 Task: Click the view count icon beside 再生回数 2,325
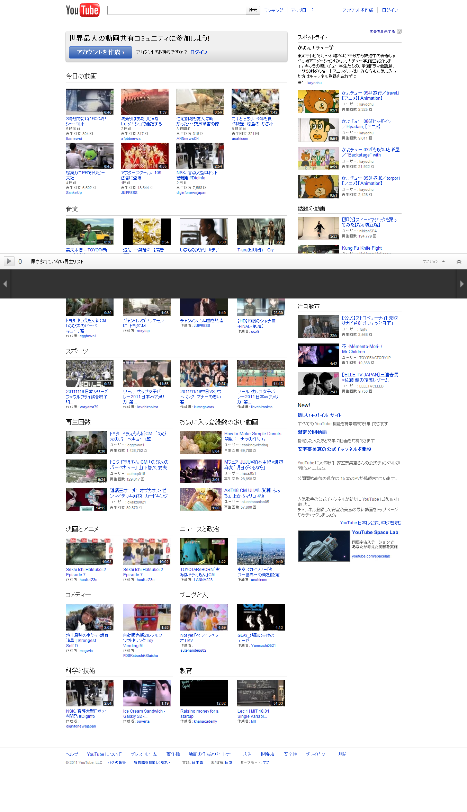click(x=370, y=109)
